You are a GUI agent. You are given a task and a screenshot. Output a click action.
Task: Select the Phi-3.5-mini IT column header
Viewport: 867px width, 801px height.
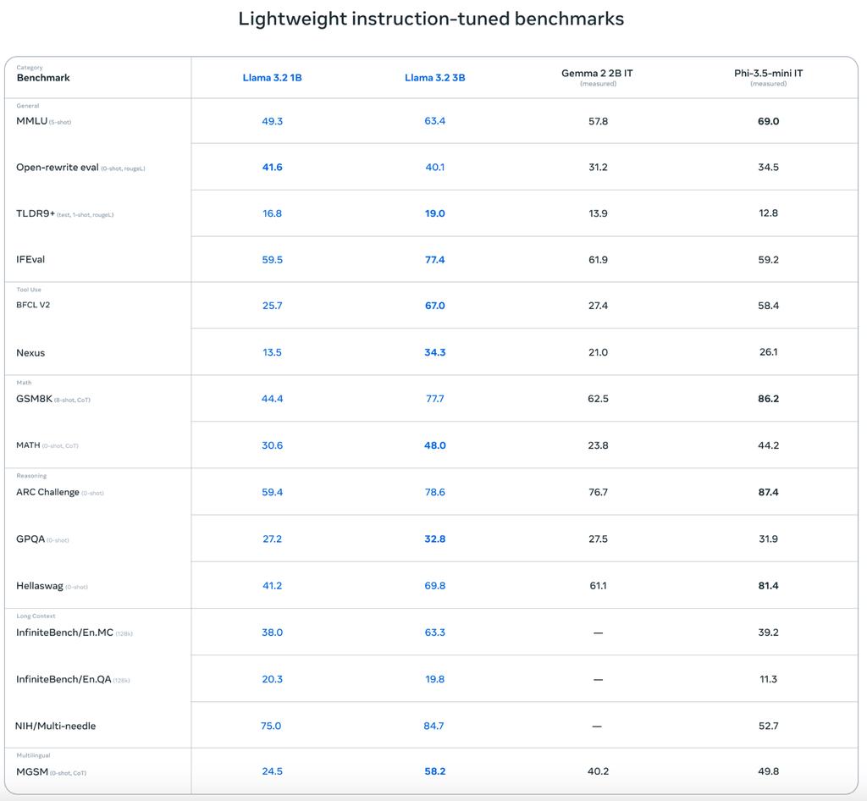768,74
